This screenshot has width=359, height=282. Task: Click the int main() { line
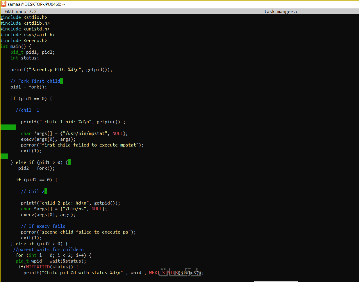(x=16, y=46)
